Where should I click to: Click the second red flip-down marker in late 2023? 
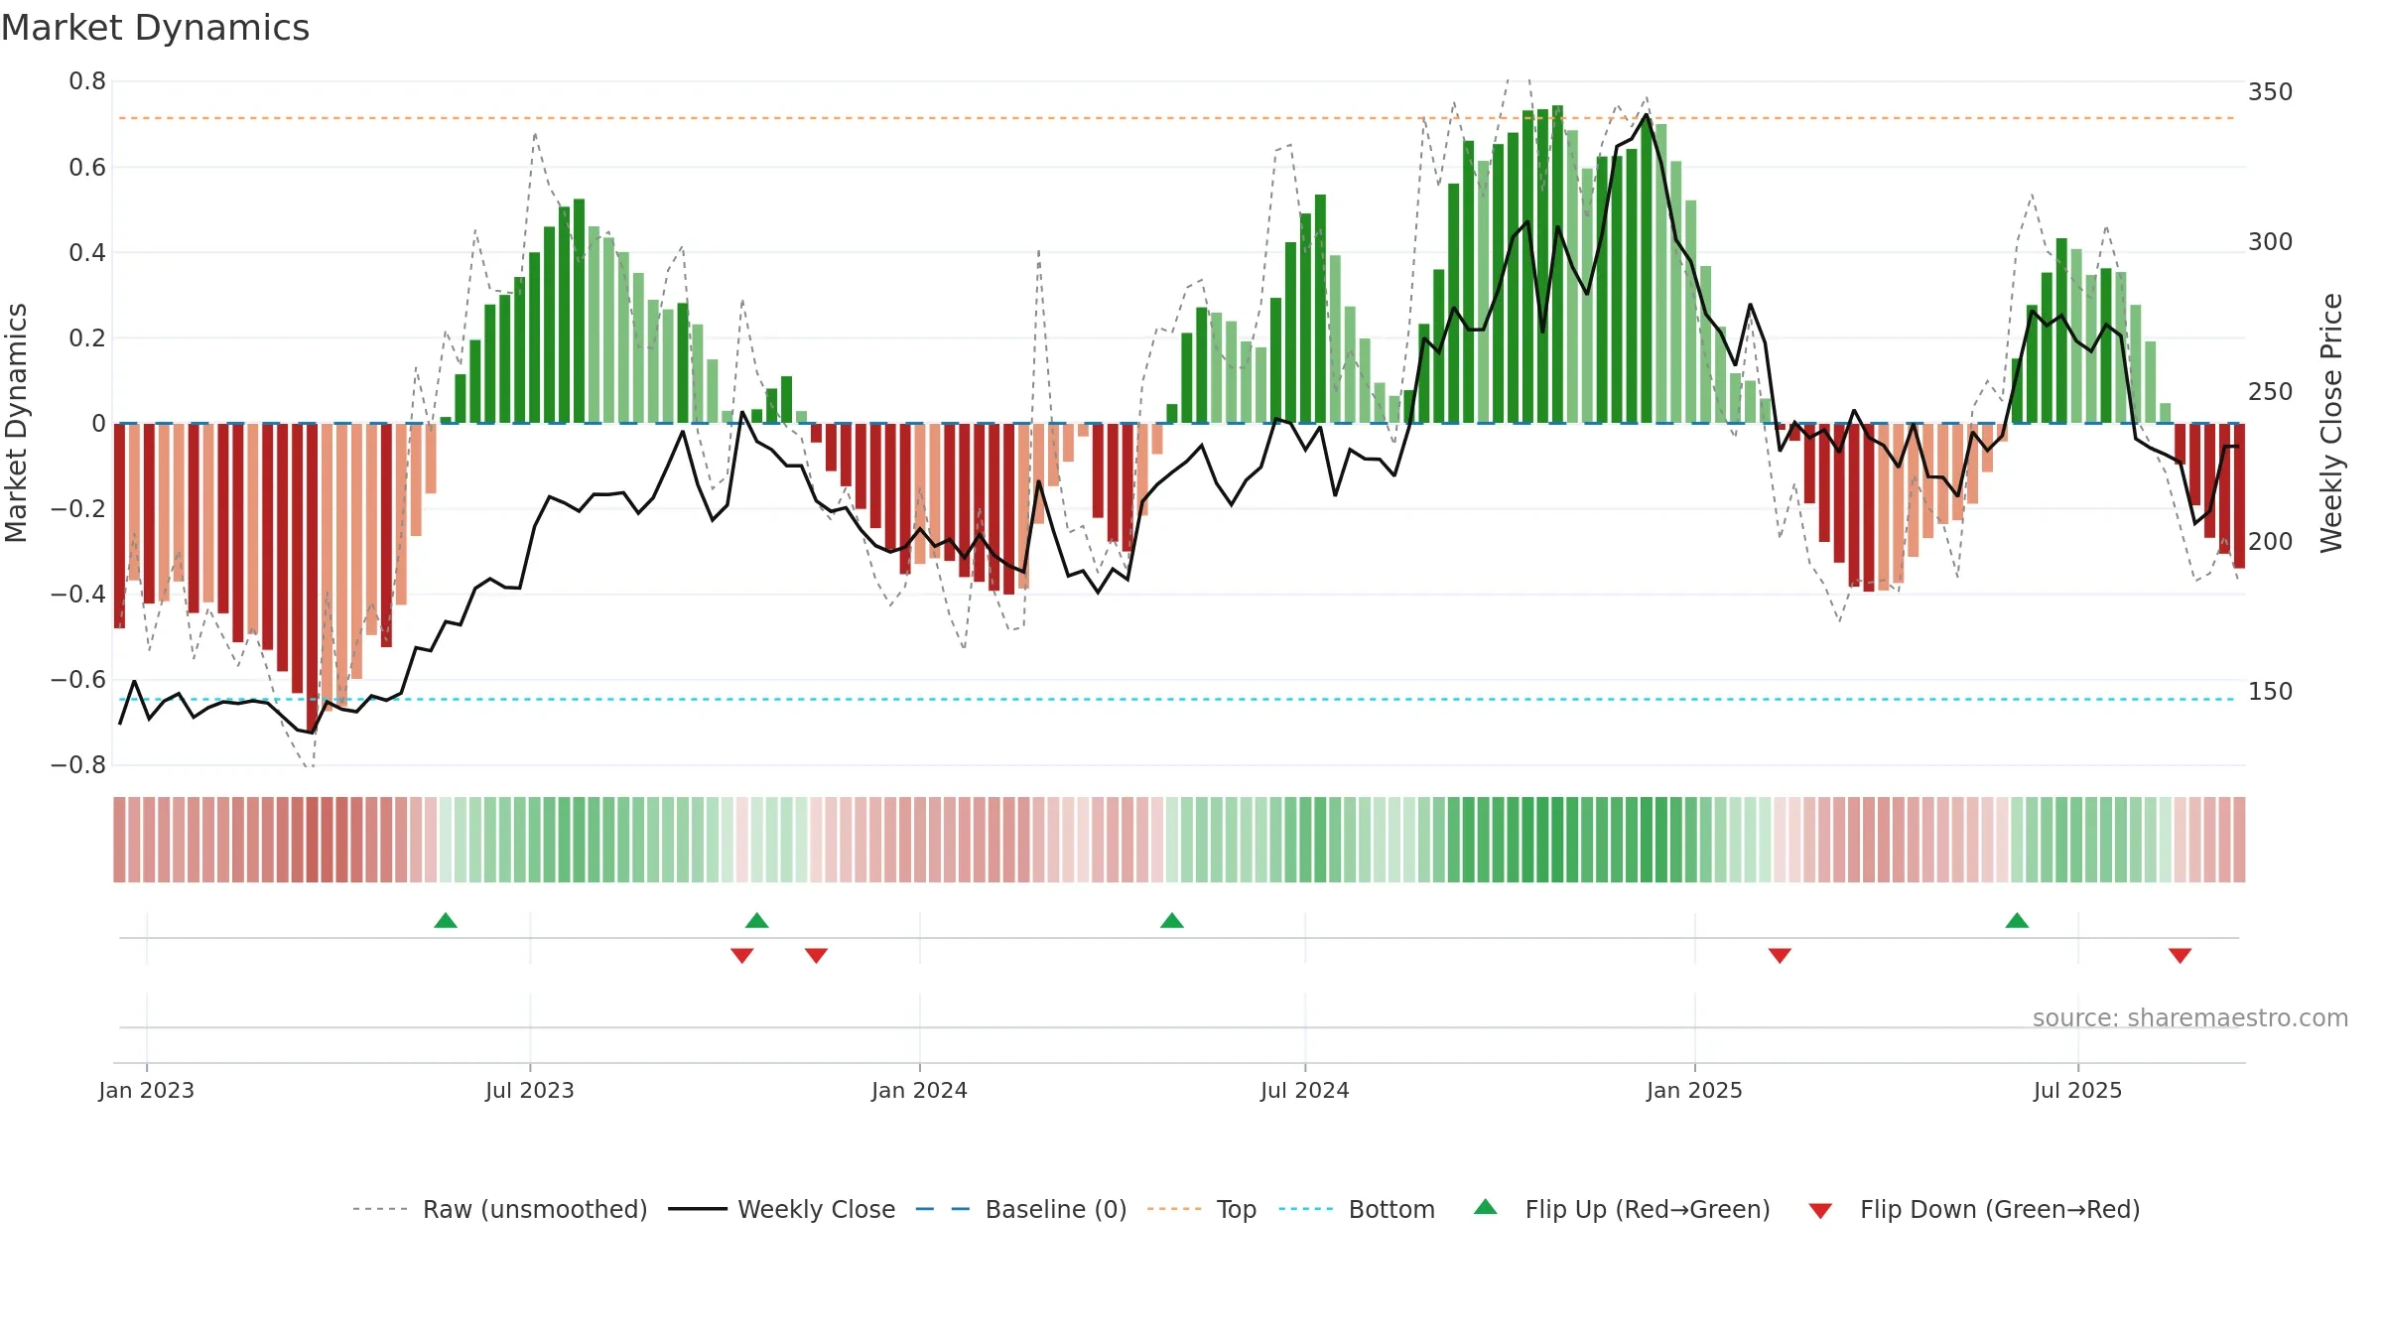(x=817, y=956)
